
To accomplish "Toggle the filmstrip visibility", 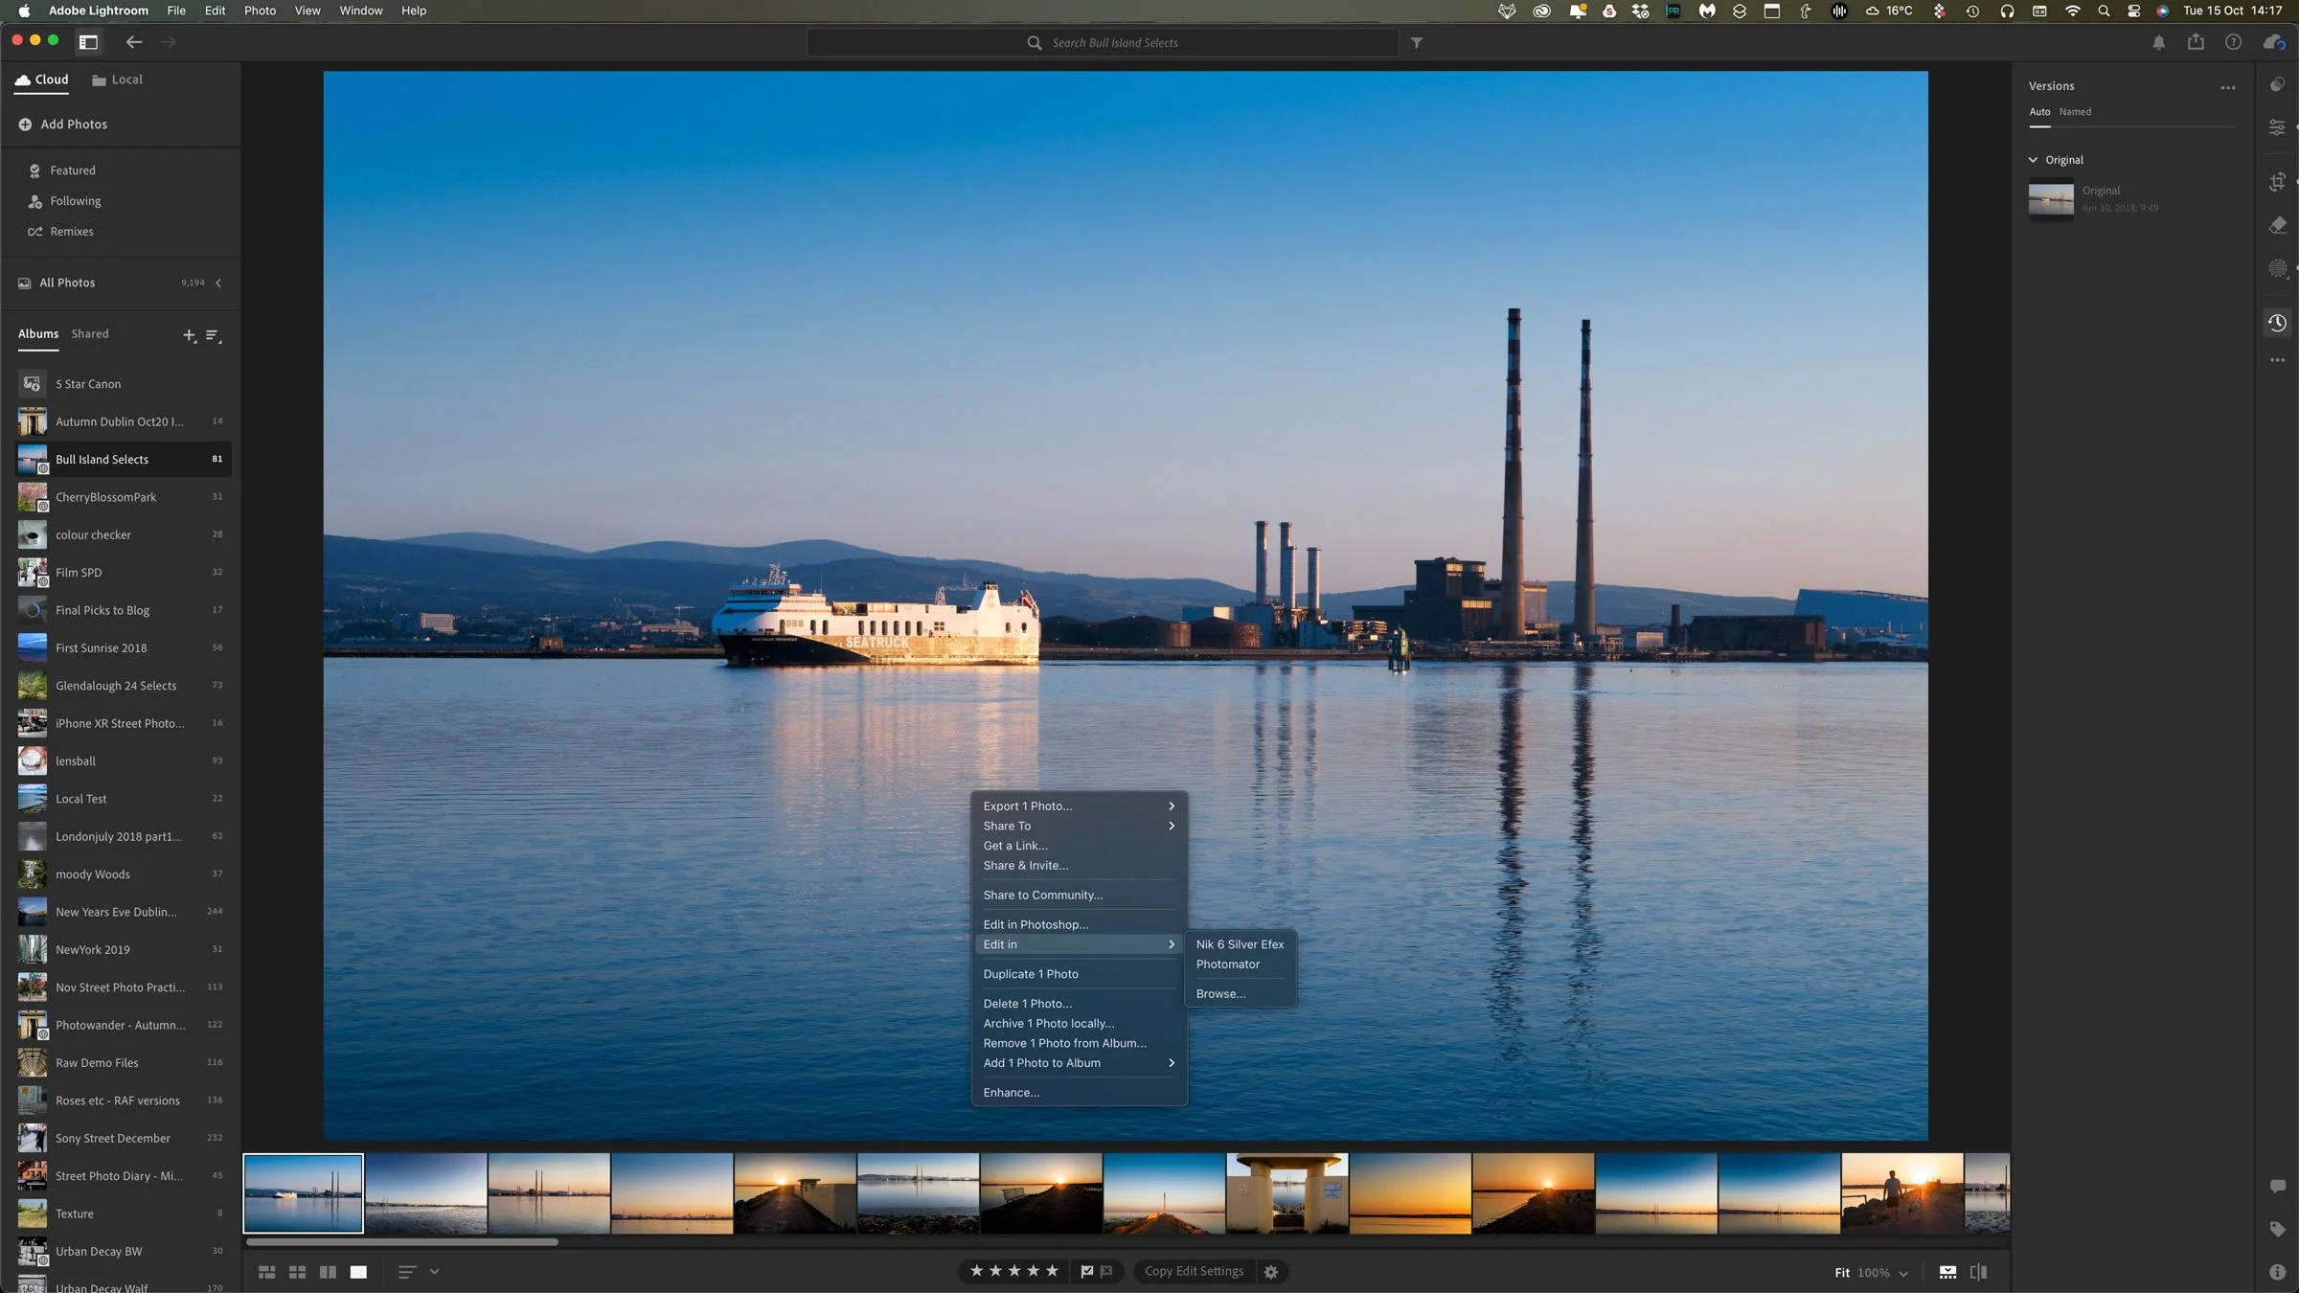I will tap(1947, 1272).
